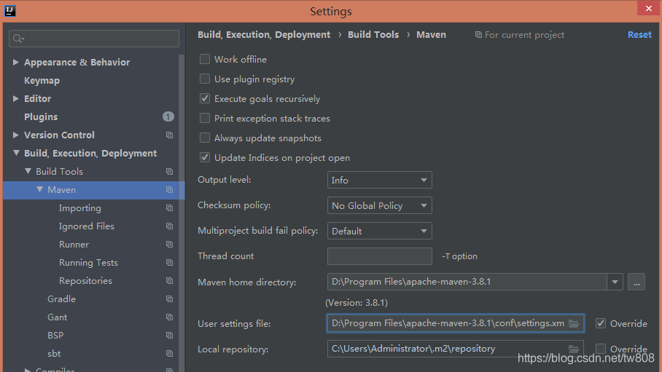The width and height of the screenshot is (662, 372).
Task: Check Always update snapshots
Action: tap(205, 138)
